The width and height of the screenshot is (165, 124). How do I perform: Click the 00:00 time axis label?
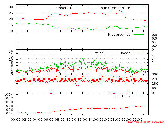pyautogui.click(x=16, y=120)
